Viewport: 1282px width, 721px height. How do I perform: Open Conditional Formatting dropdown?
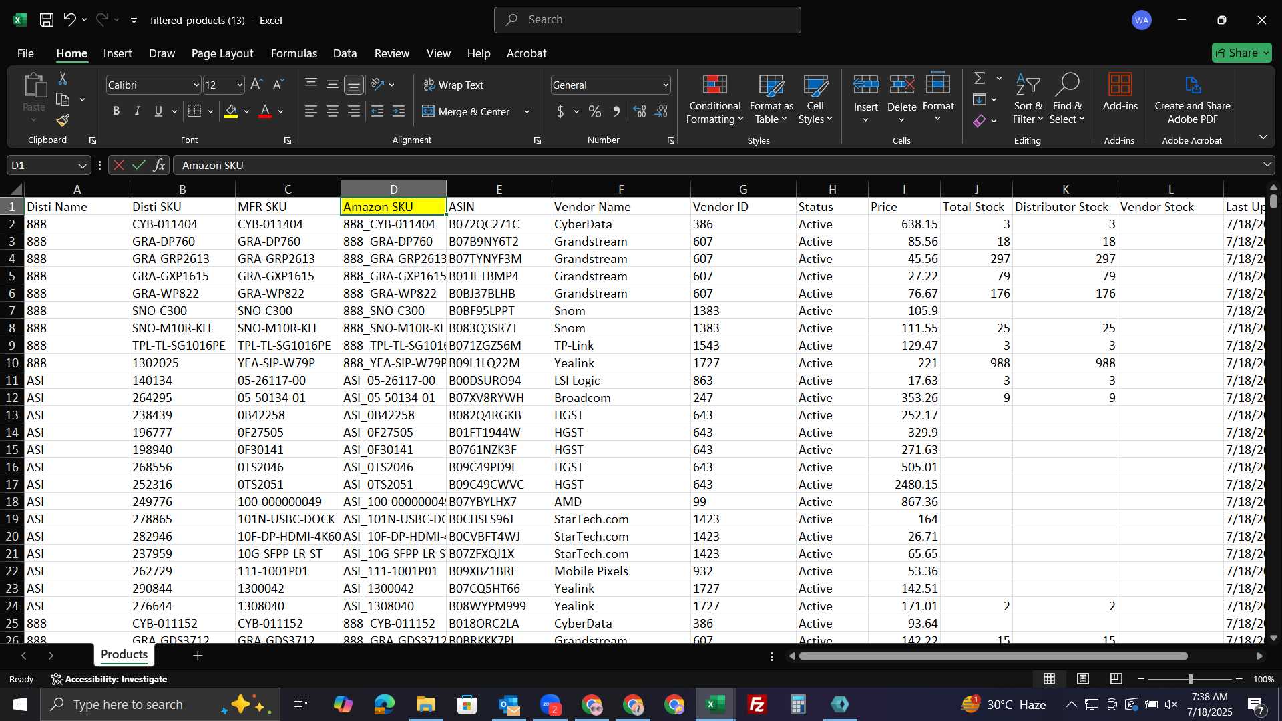[x=714, y=99]
